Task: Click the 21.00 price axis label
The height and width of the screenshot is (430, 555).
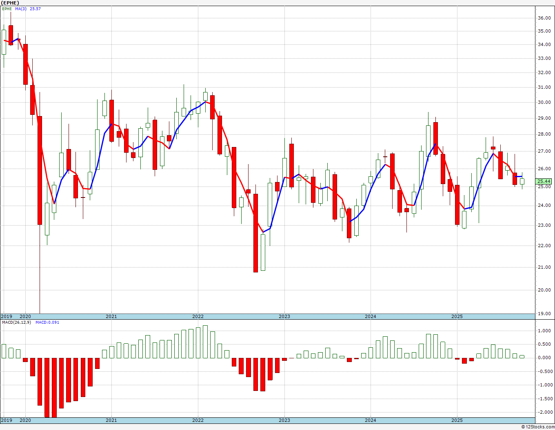Action: click(x=544, y=267)
